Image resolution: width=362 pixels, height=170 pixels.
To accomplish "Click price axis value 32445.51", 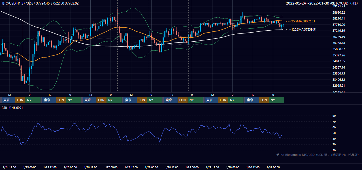I will [338, 92].
